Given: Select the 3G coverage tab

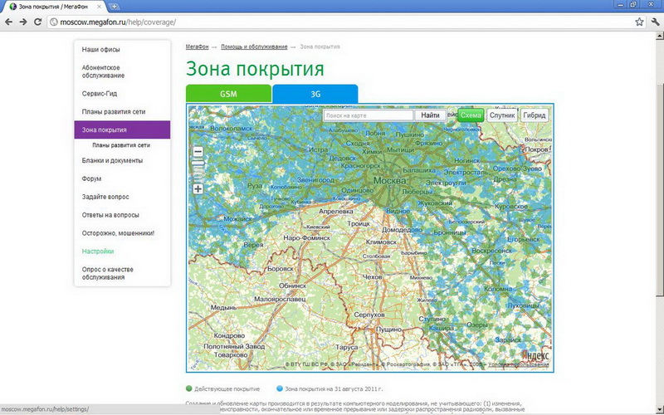Looking at the screenshot, I should click(315, 94).
